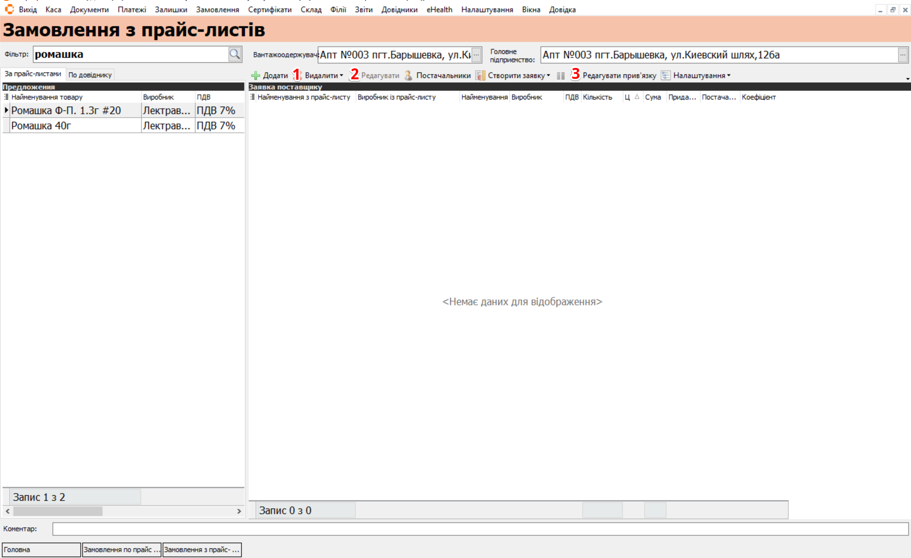This screenshot has height=558, width=911.
Task: Click the column layout icon before Редагувати прив'язку
Action: pyautogui.click(x=560, y=76)
